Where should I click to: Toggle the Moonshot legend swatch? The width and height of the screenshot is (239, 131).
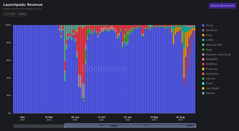(203, 74)
